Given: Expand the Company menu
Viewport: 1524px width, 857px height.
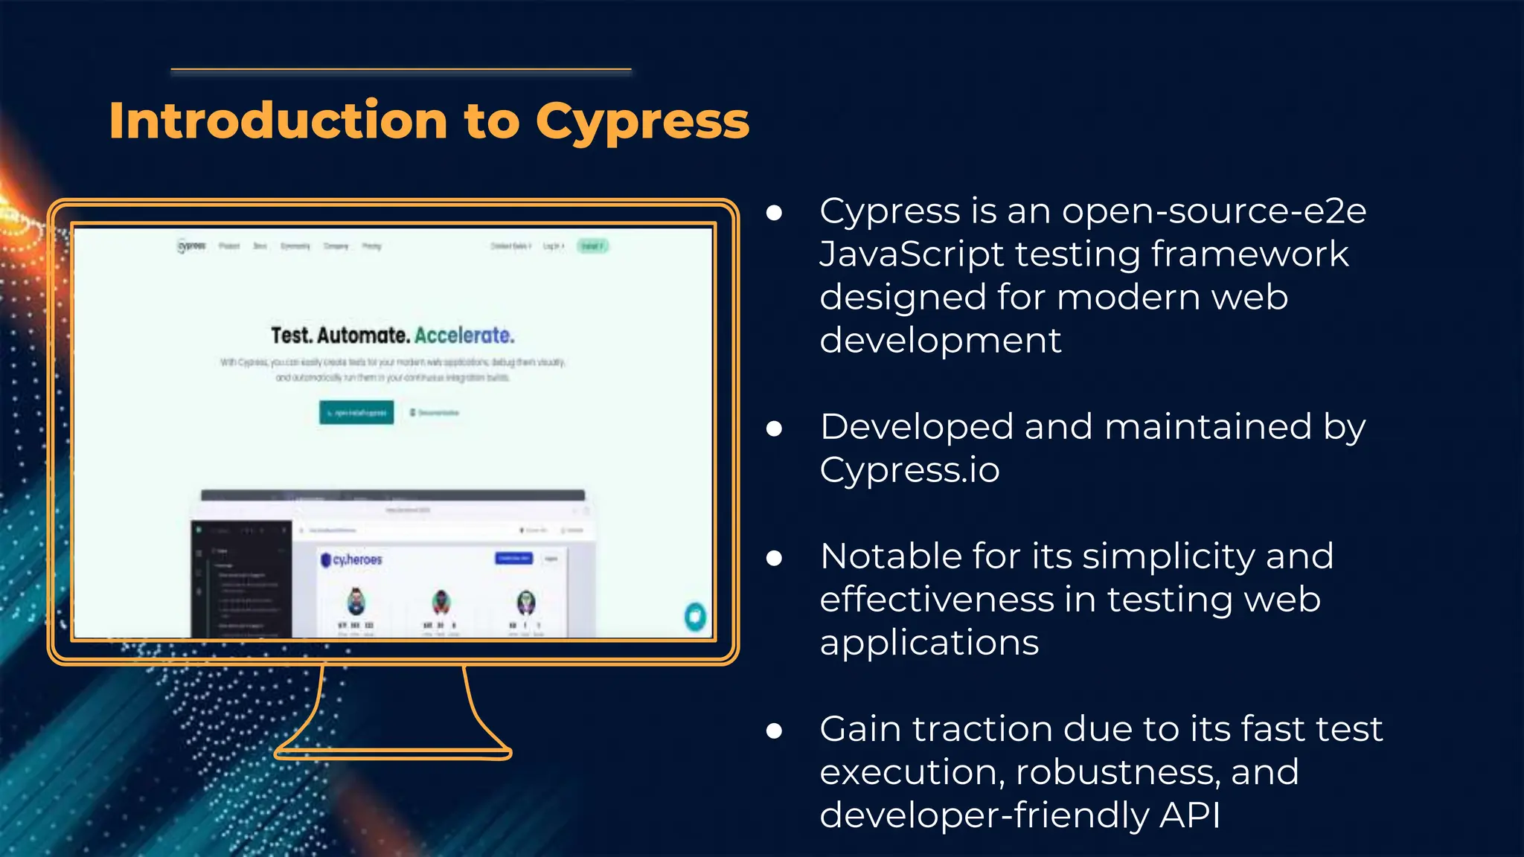Looking at the screenshot, I should [x=336, y=246].
